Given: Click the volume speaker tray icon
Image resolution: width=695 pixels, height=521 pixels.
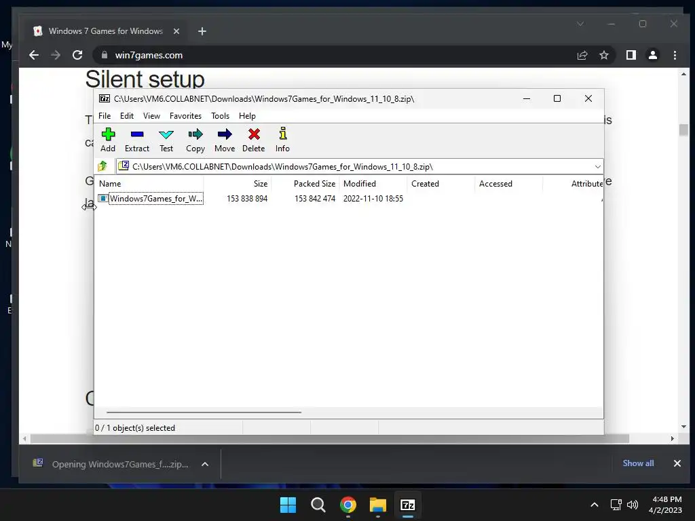Looking at the screenshot, I should [633, 505].
